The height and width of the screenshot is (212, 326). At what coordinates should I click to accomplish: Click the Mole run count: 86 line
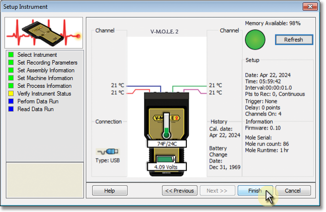267,144
